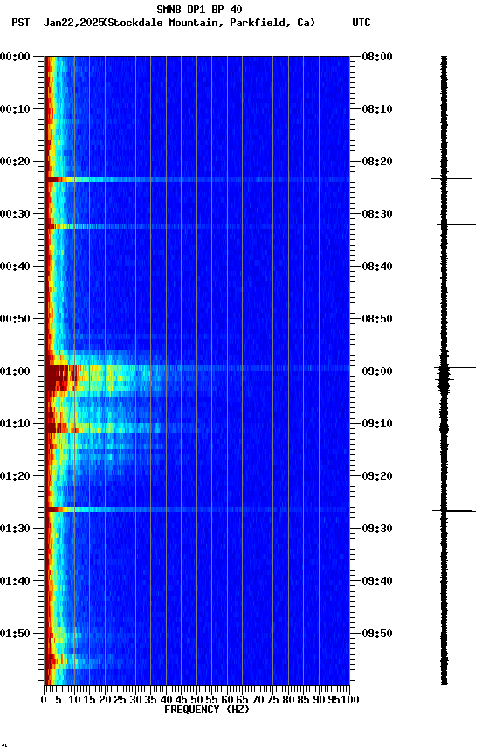Image resolution: width=482 pixels, height=755 pixels.
Task: Click the 01:20 PST time label
Action: 15,477
